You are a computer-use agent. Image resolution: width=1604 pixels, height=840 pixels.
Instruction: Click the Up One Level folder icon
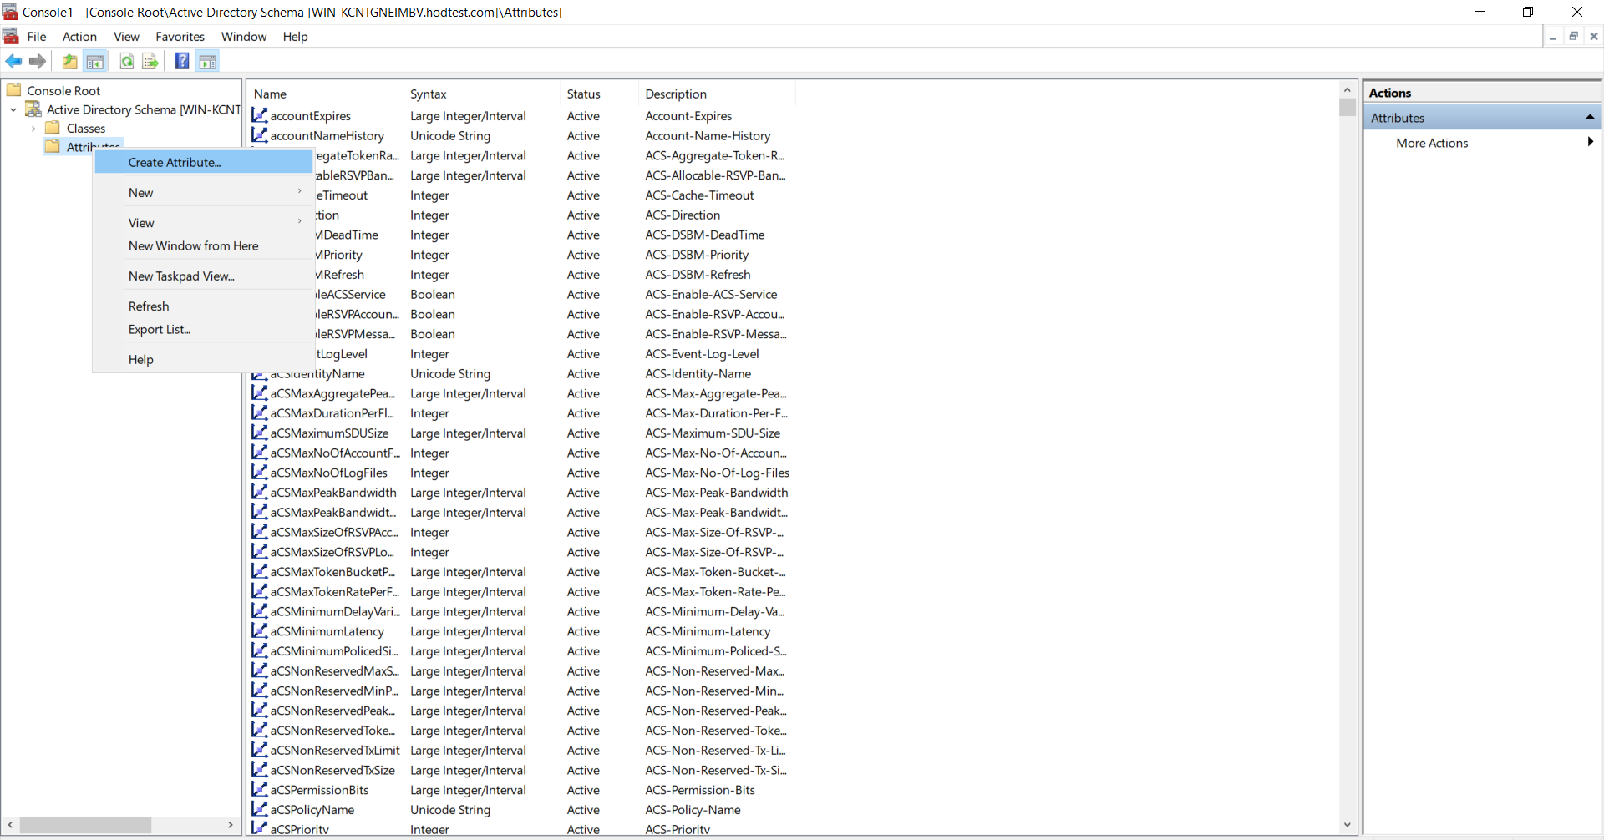pos(70,61)
